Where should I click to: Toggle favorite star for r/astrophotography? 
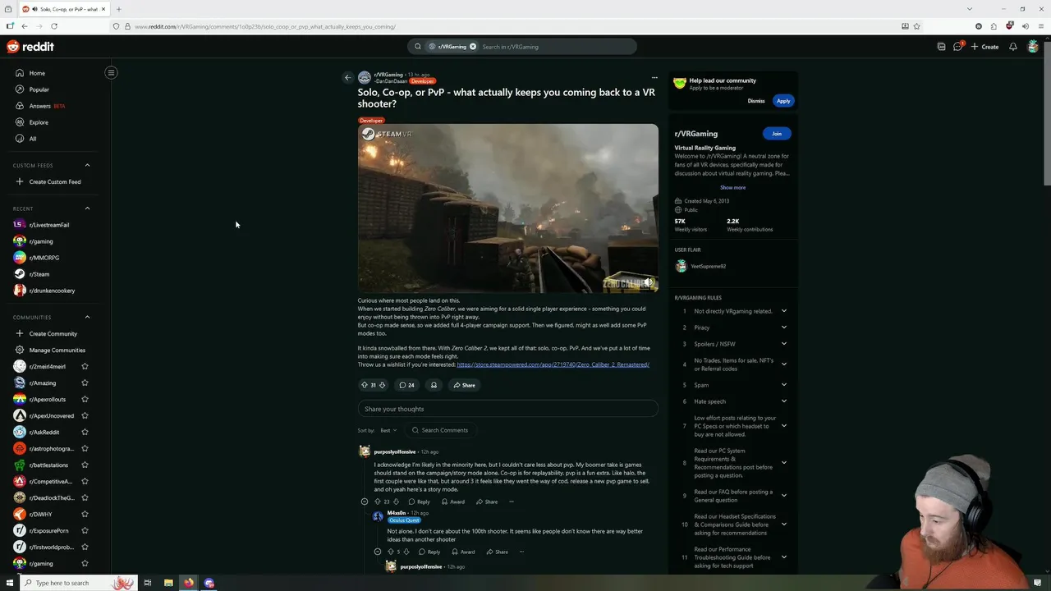pyautogui.click(x=85, y=448)
